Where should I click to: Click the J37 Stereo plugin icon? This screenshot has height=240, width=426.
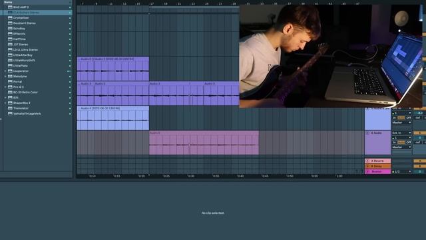point(10,45)
